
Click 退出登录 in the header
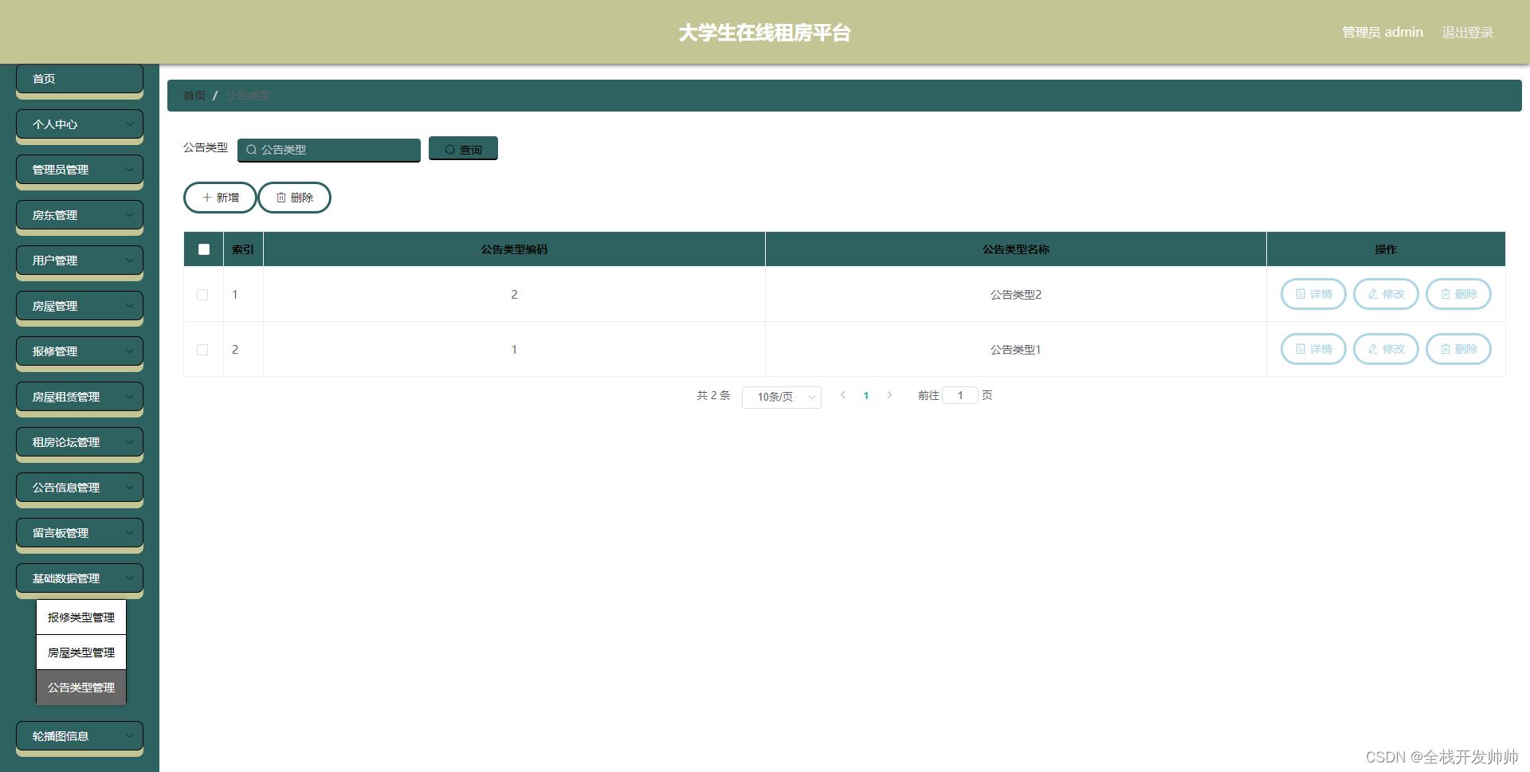point(1468,32)
